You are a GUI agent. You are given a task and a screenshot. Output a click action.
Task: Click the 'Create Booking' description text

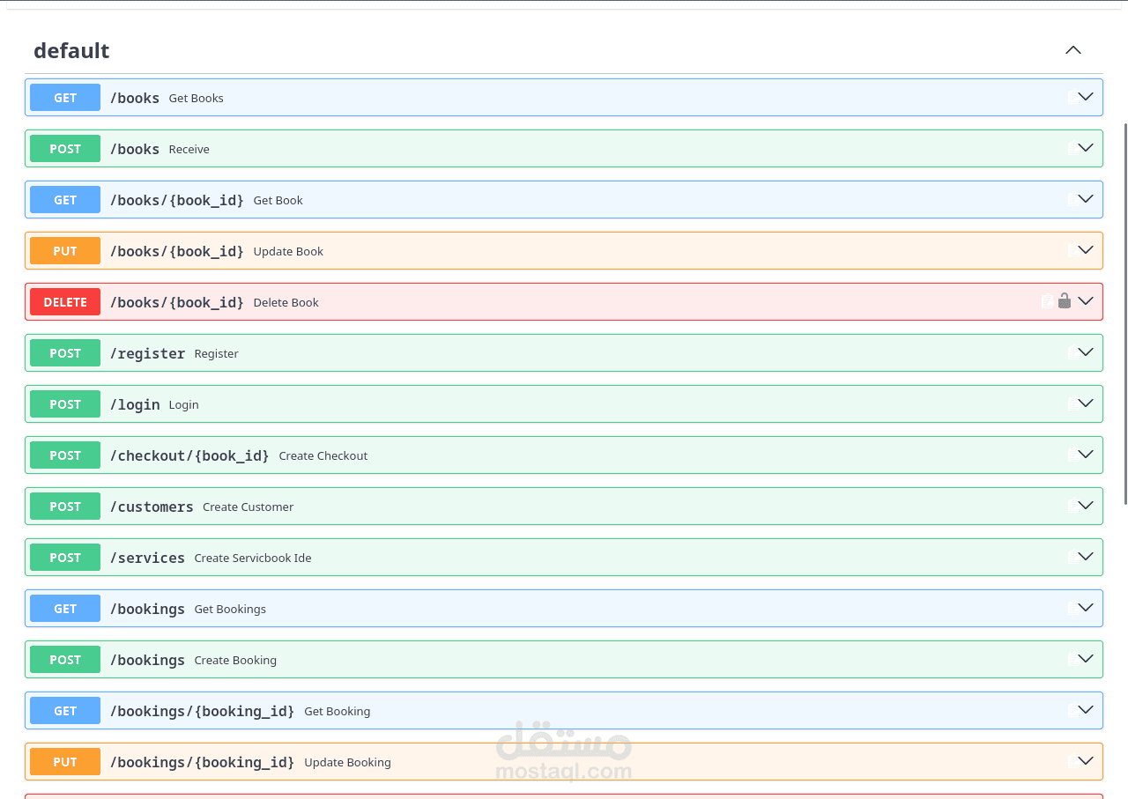[x=235, y=660]
